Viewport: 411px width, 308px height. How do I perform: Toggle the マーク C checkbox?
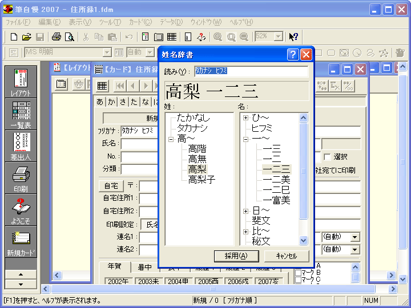(x=298, y=279)
